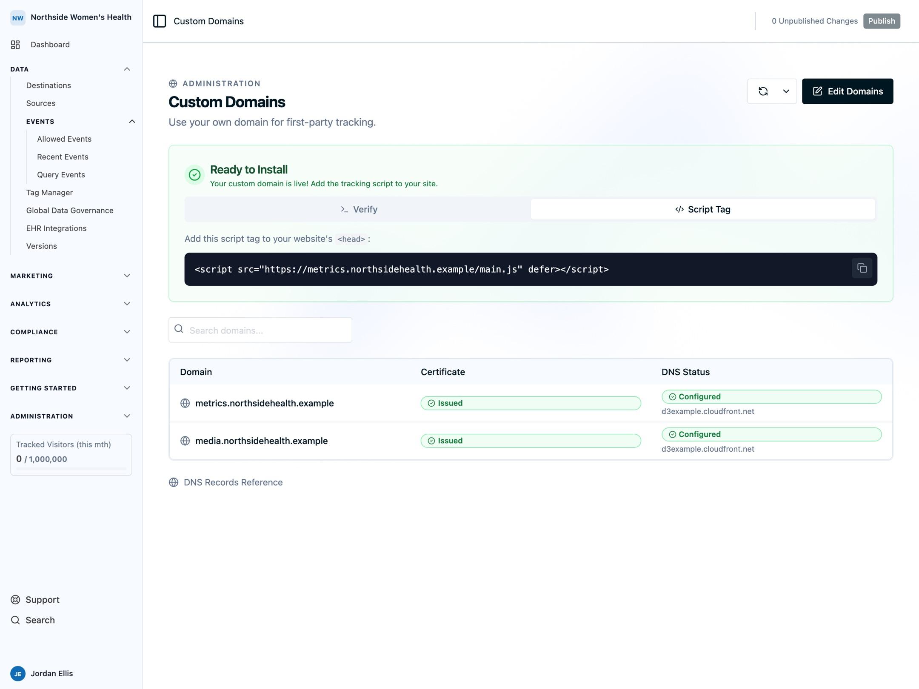Click the DNS Status column header
The height and width of the screenshot is (689, 919).
pyautogui.click(x=685, y=372)
